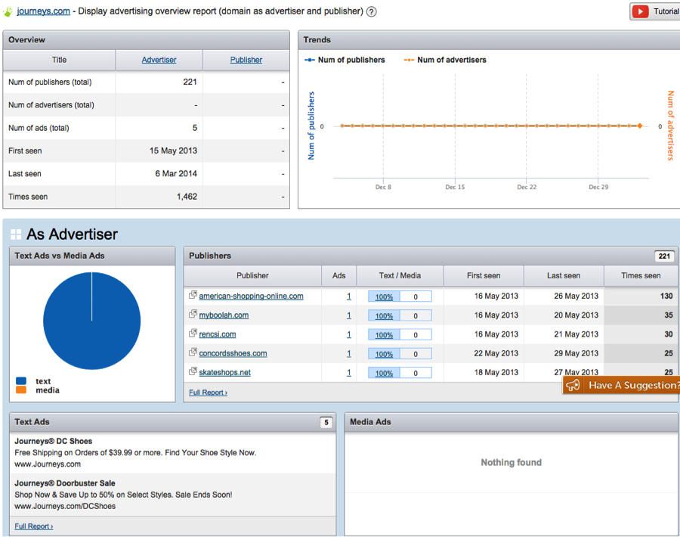Screen dimensions: 680x537
Task: Sort overview by the Advertiser column link
Action: tap(159, 60)
